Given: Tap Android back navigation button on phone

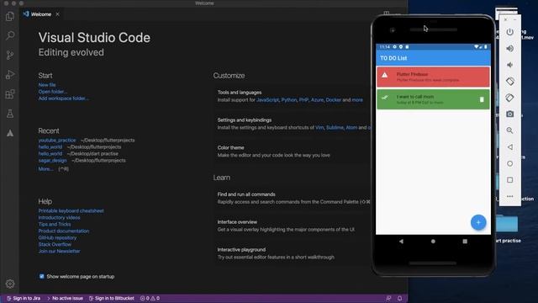Looking at the screenshot, I should coord(401,242).
